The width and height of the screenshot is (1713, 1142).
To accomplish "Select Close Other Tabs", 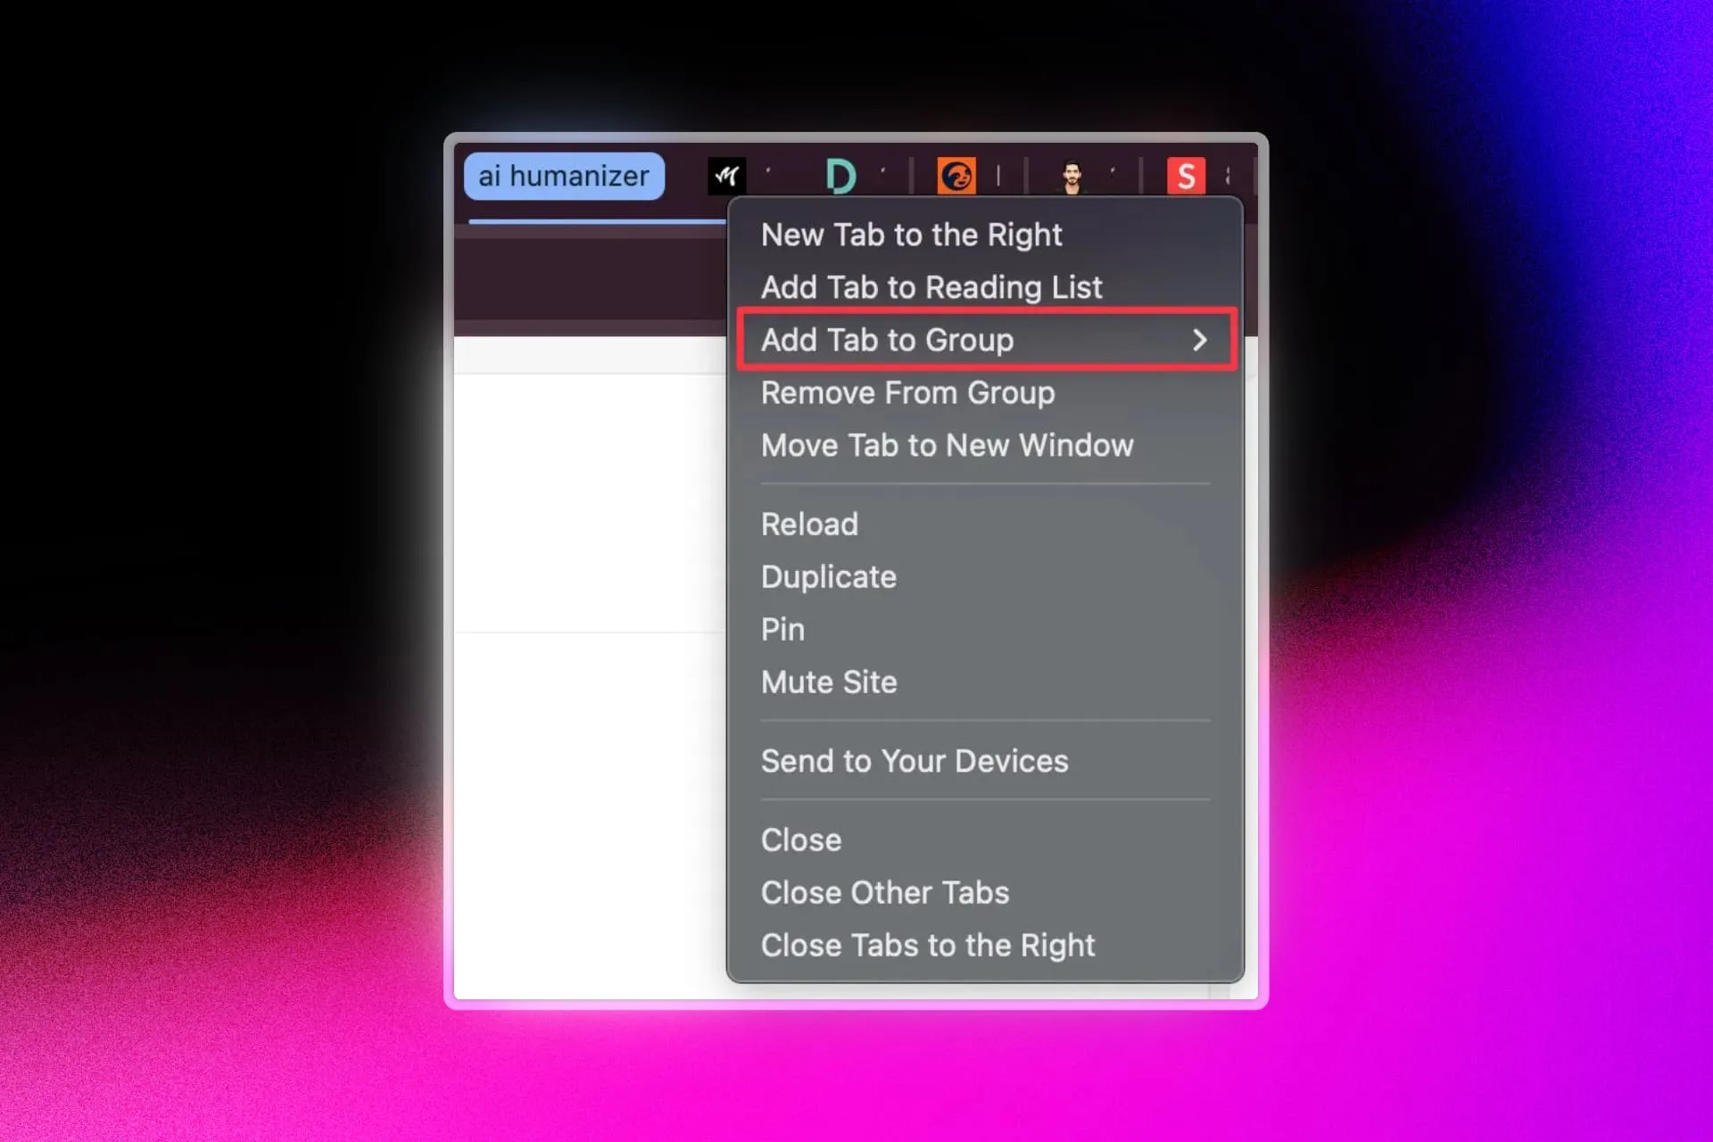I will point(885,892).
